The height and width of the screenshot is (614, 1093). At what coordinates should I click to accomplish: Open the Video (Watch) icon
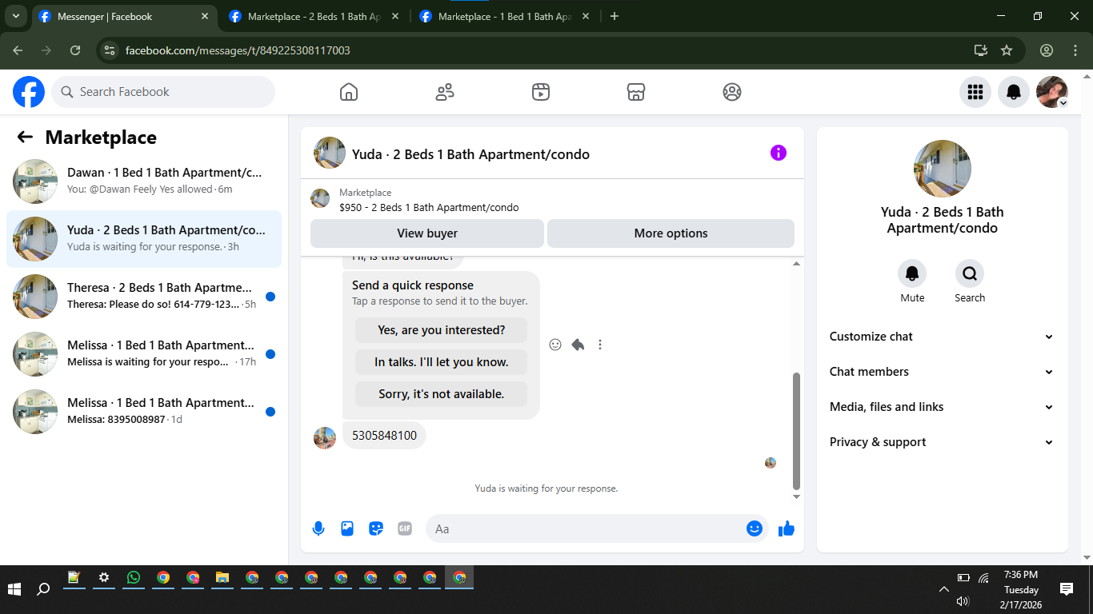(541, 92)
